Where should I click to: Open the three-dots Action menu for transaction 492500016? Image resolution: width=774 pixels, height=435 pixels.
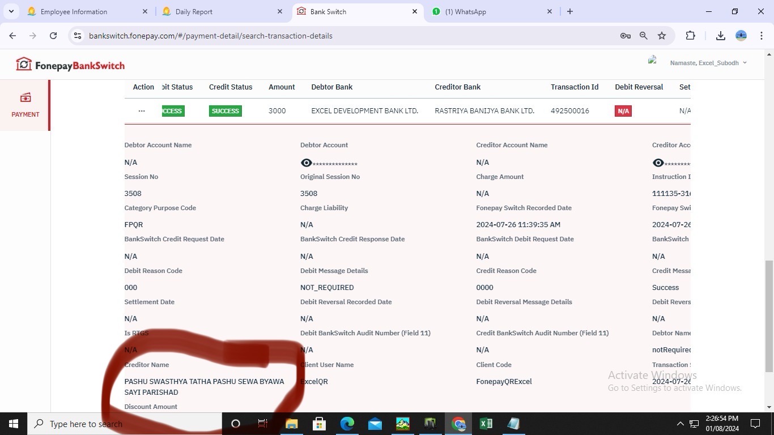pos(142,111)
